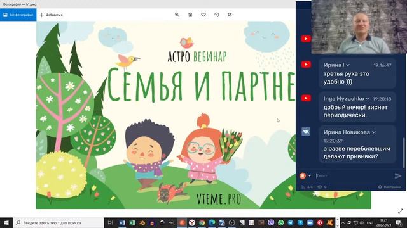Expand options next to 'Ирина Новикова' name
The image size is (407, 228).
[374, 132]
